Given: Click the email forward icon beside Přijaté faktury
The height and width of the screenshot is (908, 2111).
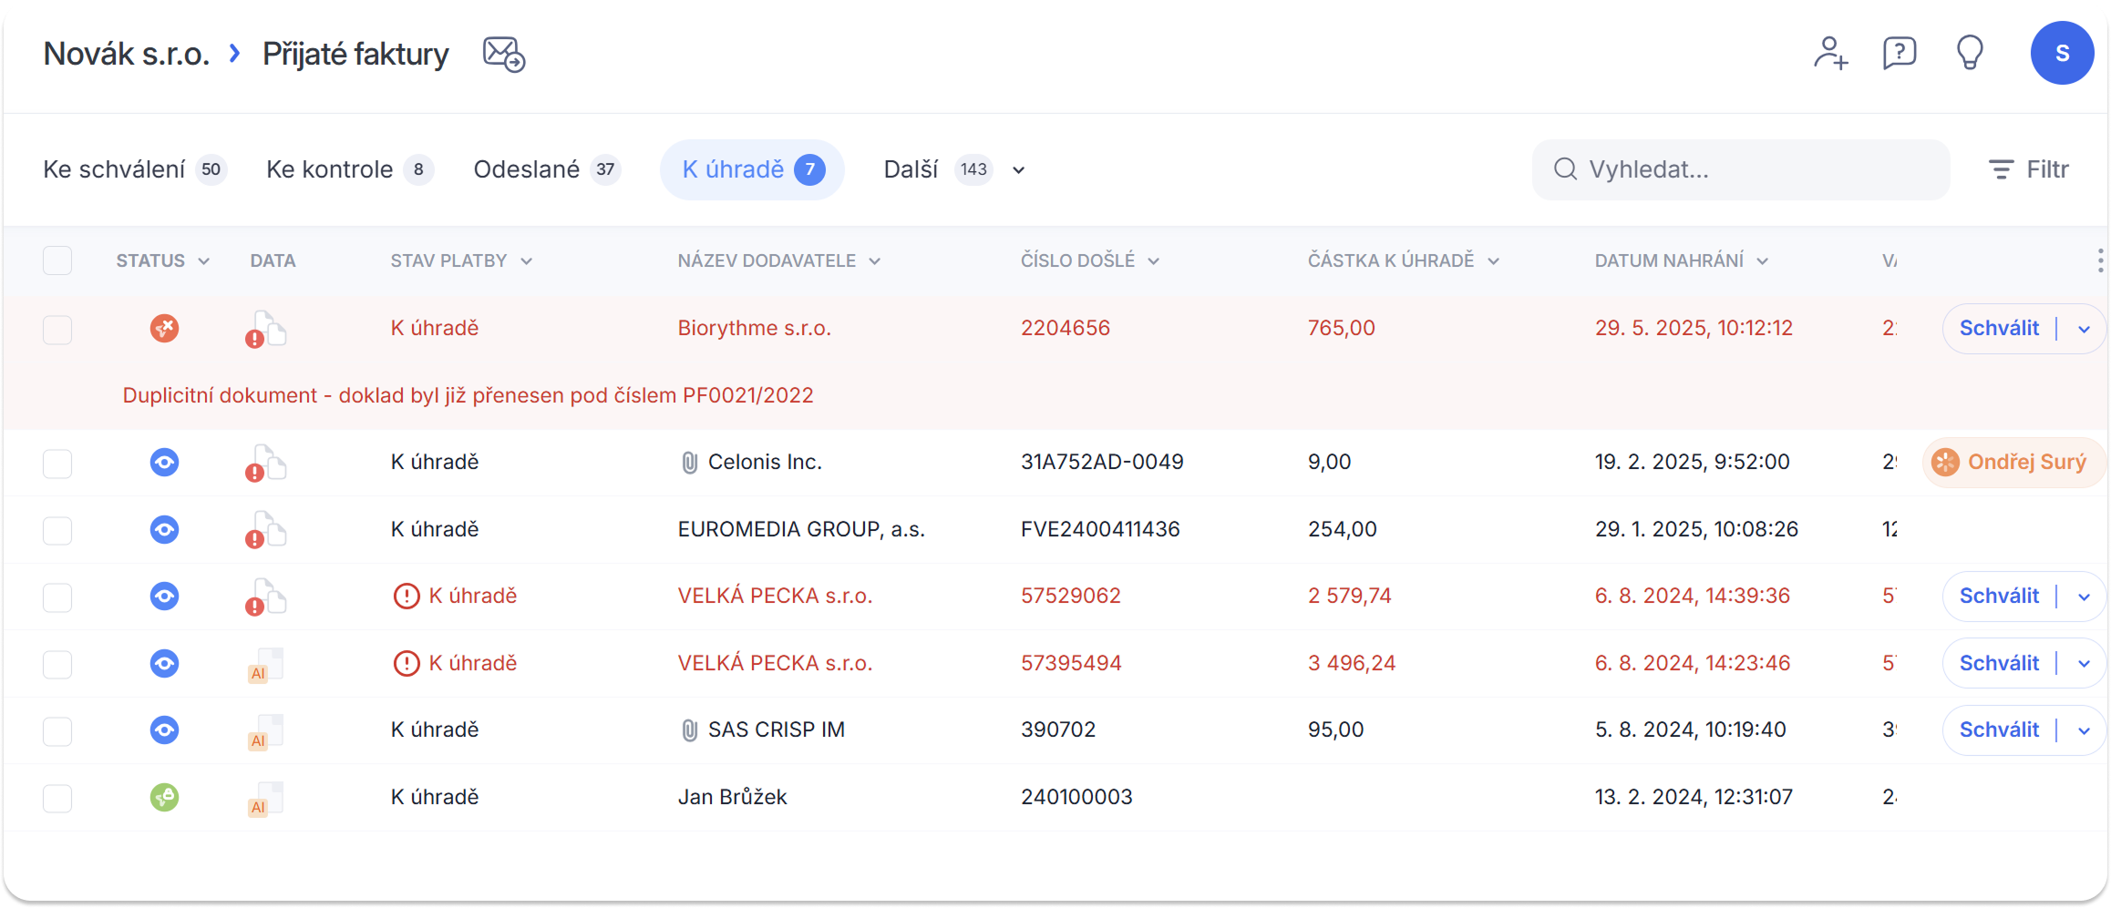Looking at the screenshot, I should point(503,54).
